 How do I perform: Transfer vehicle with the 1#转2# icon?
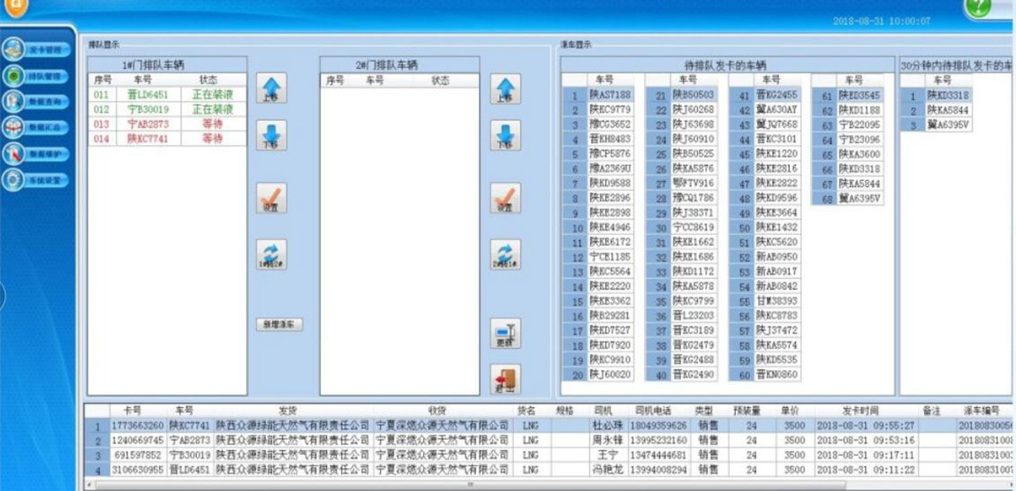[x=271, y=254]
